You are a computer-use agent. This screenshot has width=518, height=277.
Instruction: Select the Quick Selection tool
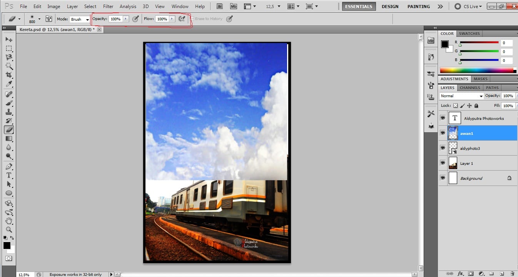click(x=8, y=66)
